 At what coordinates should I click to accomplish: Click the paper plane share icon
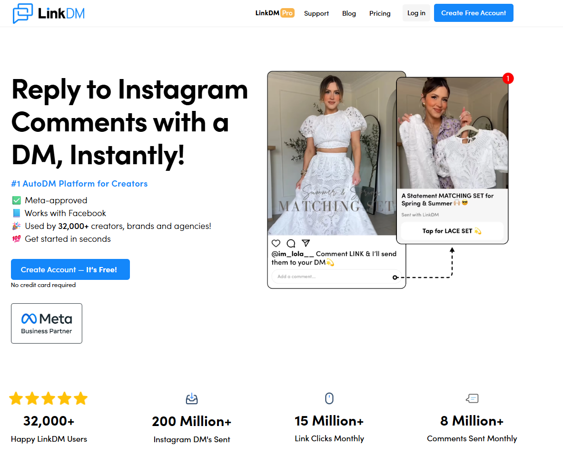(306, 243)
